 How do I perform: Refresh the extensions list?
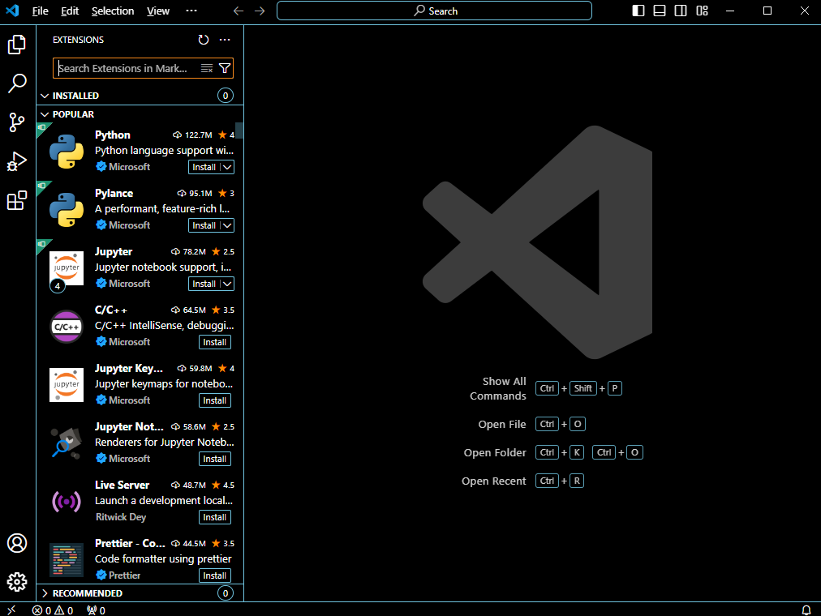pyautogui.click(x=203, y=39)
